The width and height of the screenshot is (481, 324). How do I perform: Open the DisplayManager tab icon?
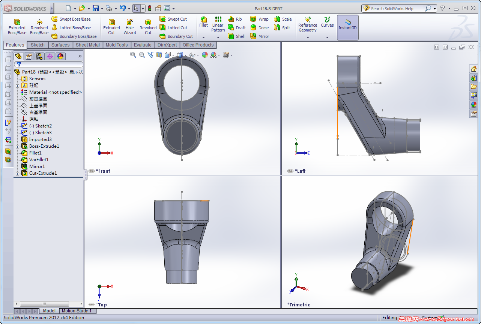pos(60,56)
